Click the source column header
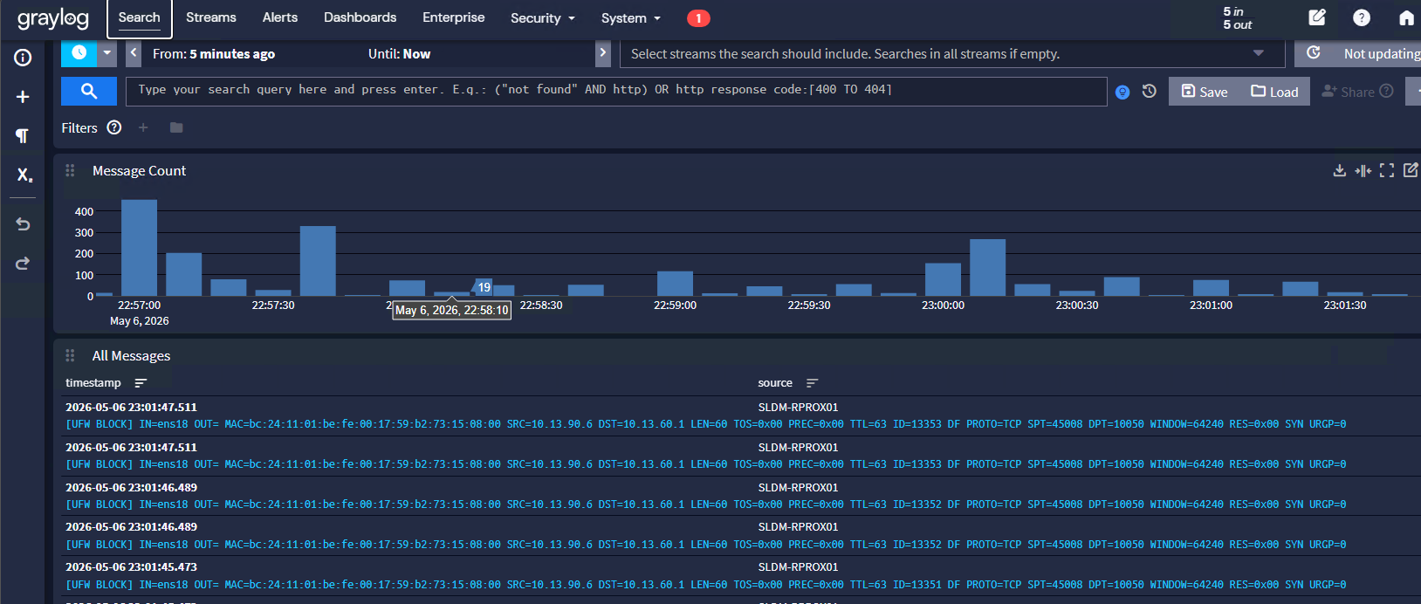The width and height of the screenshot is (1421, 604). point(775,383)
